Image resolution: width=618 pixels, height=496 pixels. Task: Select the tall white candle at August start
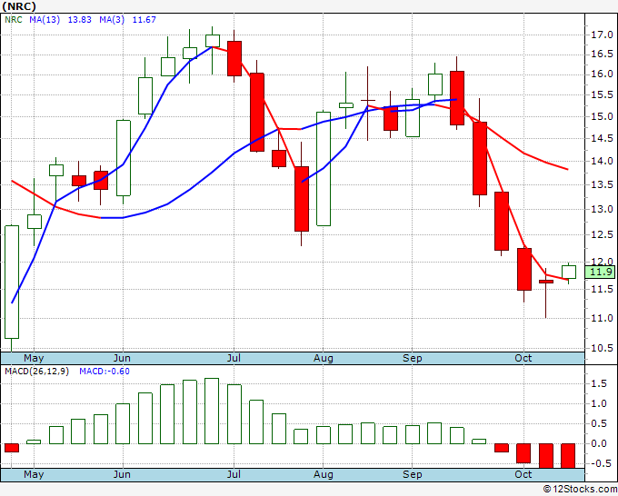coord(324,169)
